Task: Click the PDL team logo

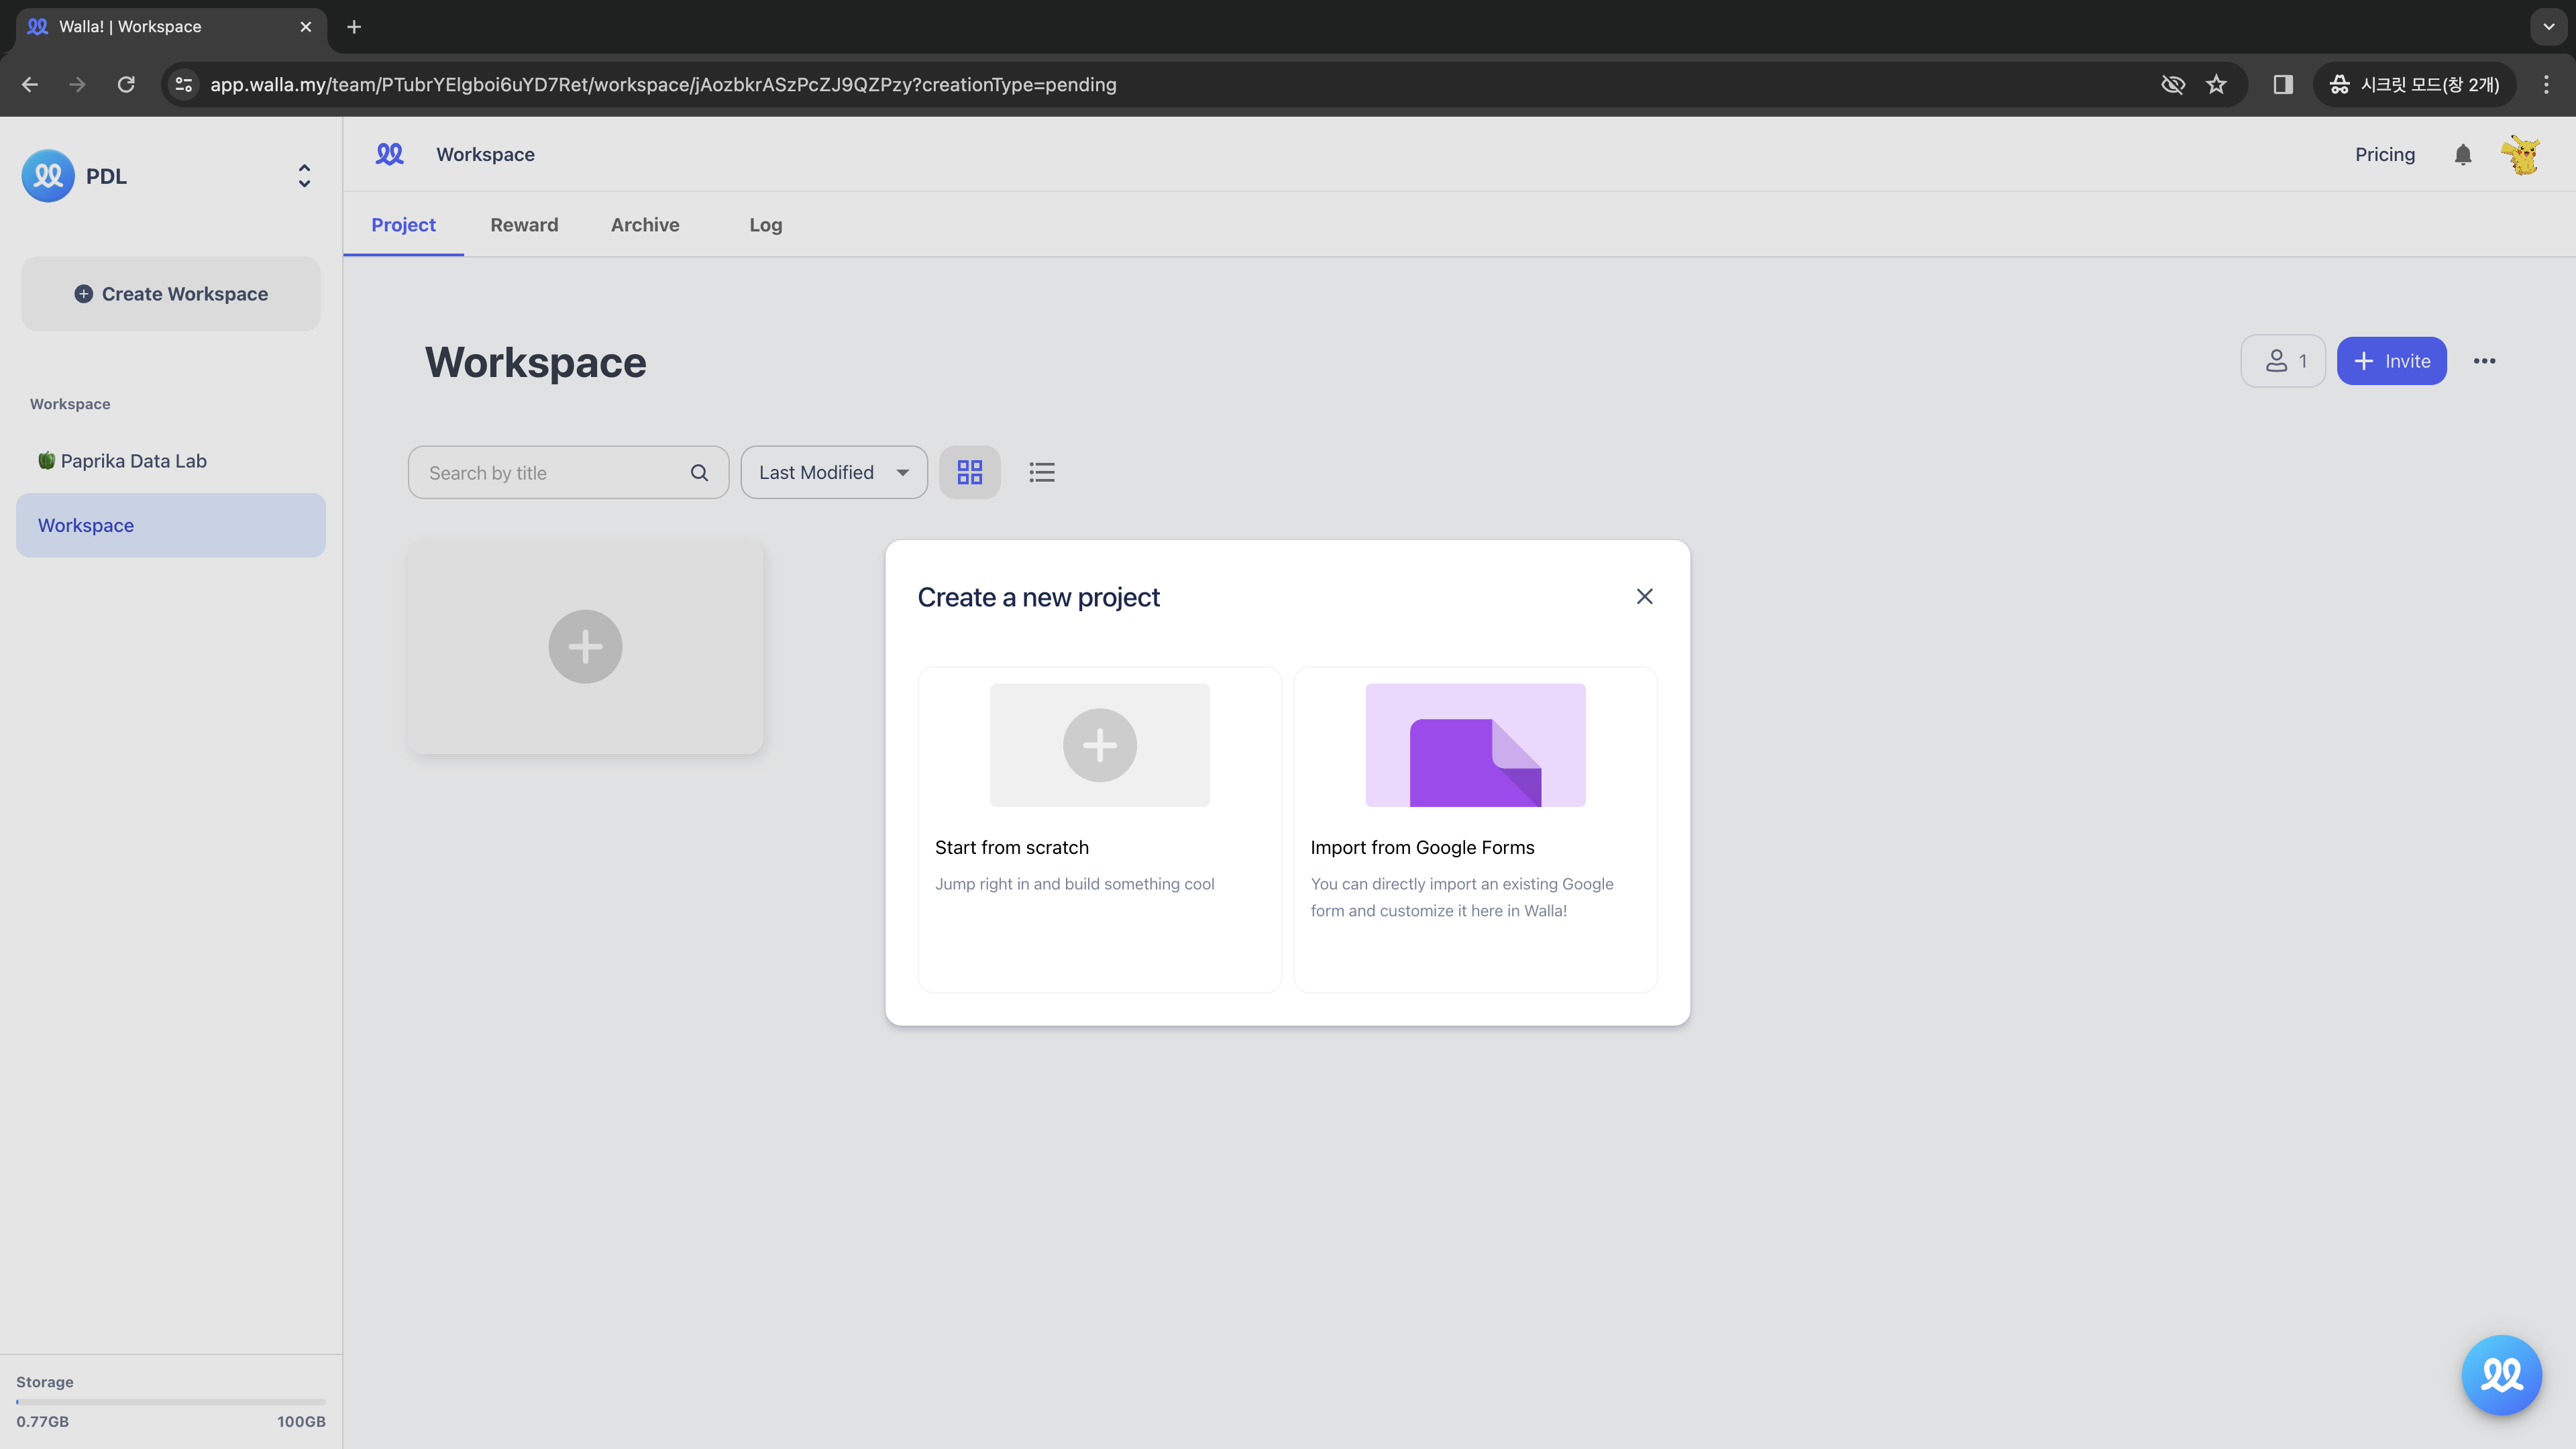Action: [x=48, y=176]
